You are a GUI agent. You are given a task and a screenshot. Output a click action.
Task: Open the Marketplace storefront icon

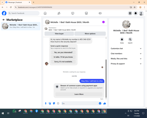(x=86, y=13)
